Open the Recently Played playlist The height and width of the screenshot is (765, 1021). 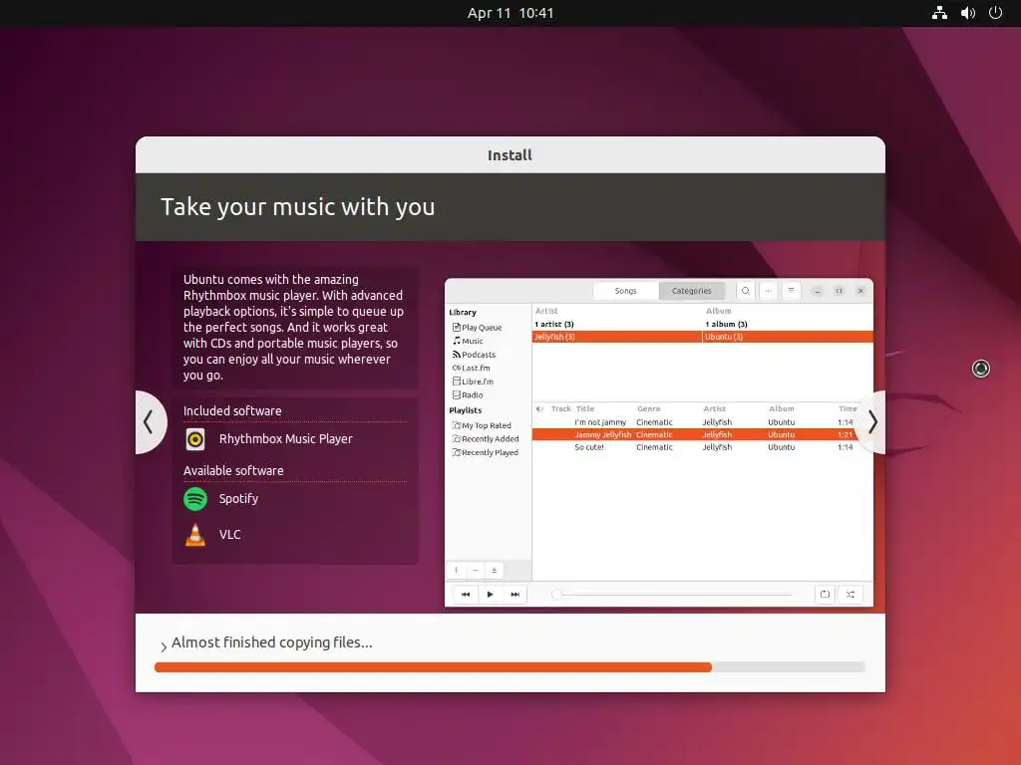pyautogui.click(x=486, y=453)
